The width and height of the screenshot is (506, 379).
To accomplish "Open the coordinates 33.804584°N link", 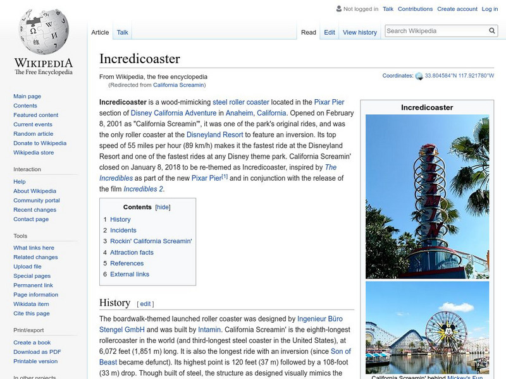I will click(459, 76).
